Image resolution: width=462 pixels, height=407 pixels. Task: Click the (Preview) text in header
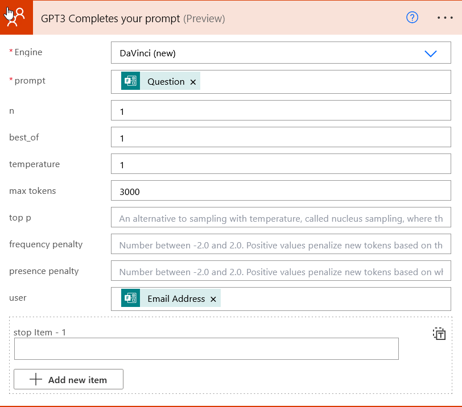204,19
